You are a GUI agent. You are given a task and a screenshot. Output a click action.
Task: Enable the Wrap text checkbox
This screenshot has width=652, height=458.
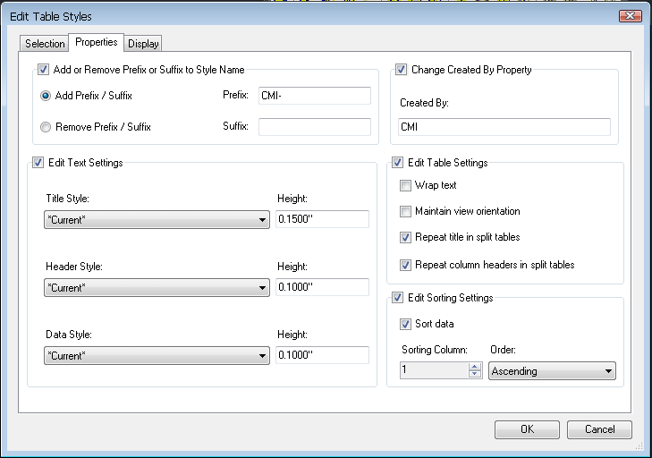(406, 186)
